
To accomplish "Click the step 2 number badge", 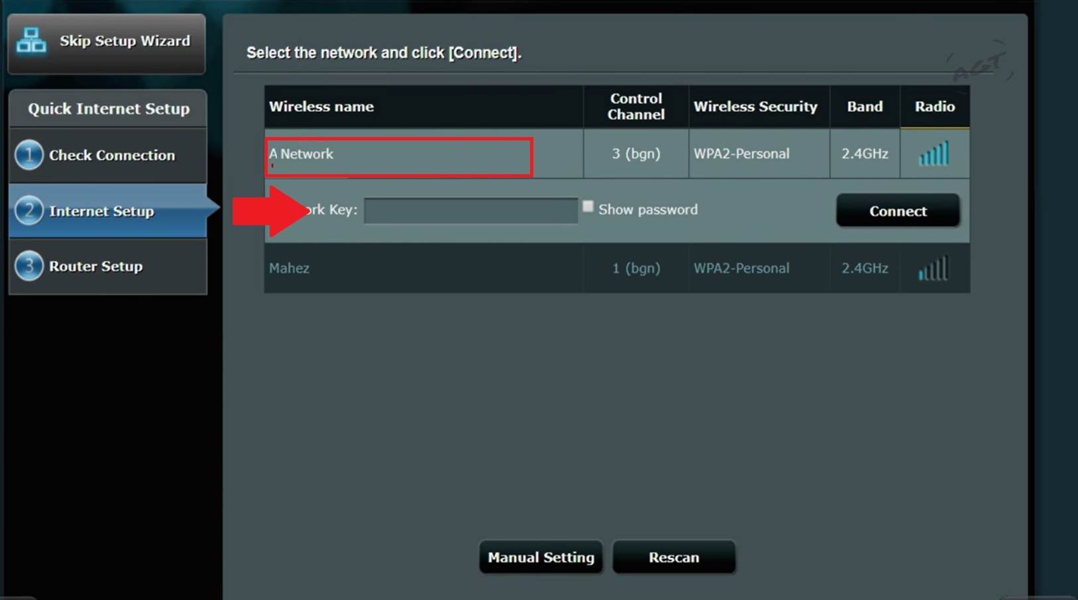I will tap(28, 211).
